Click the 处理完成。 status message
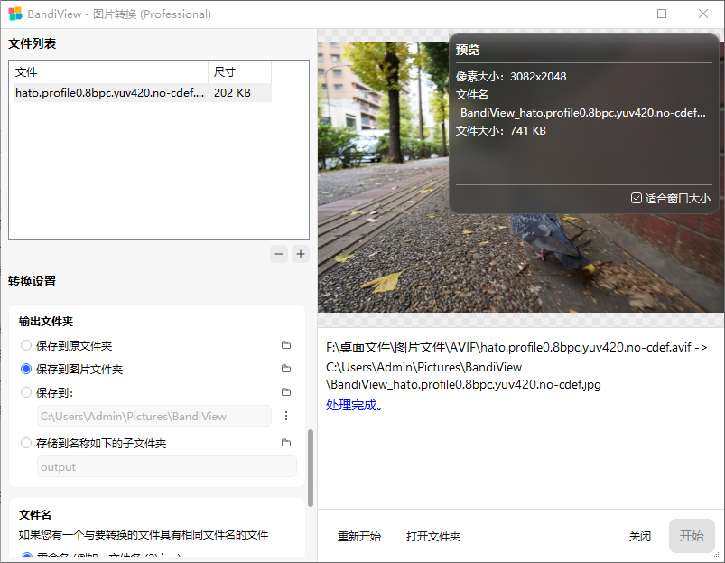725x563 pixels. 354,406
